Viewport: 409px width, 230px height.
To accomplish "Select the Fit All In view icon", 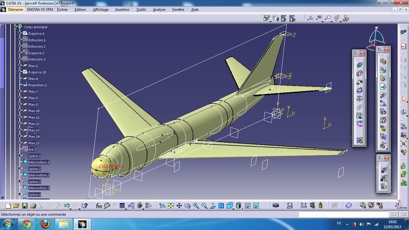I will click(170, 206).
